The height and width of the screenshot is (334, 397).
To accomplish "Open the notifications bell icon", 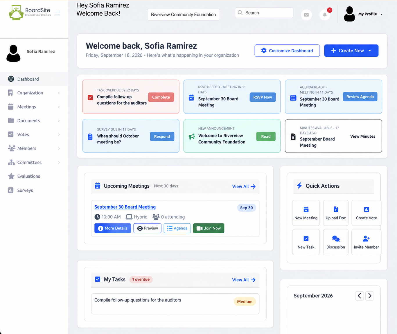I will point(325,15).
